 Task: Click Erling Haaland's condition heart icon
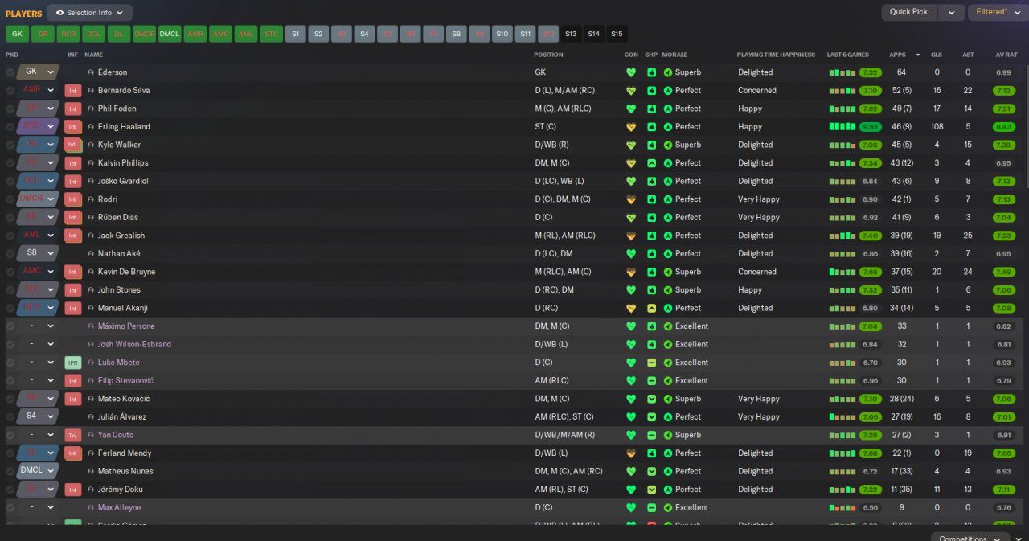(631, 126)
